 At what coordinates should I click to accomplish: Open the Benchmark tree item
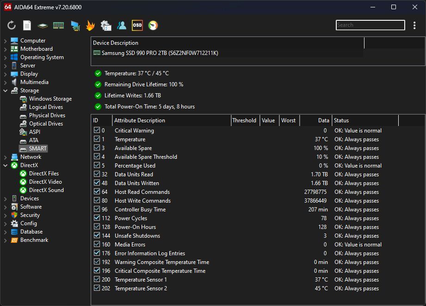pos(34,240)
